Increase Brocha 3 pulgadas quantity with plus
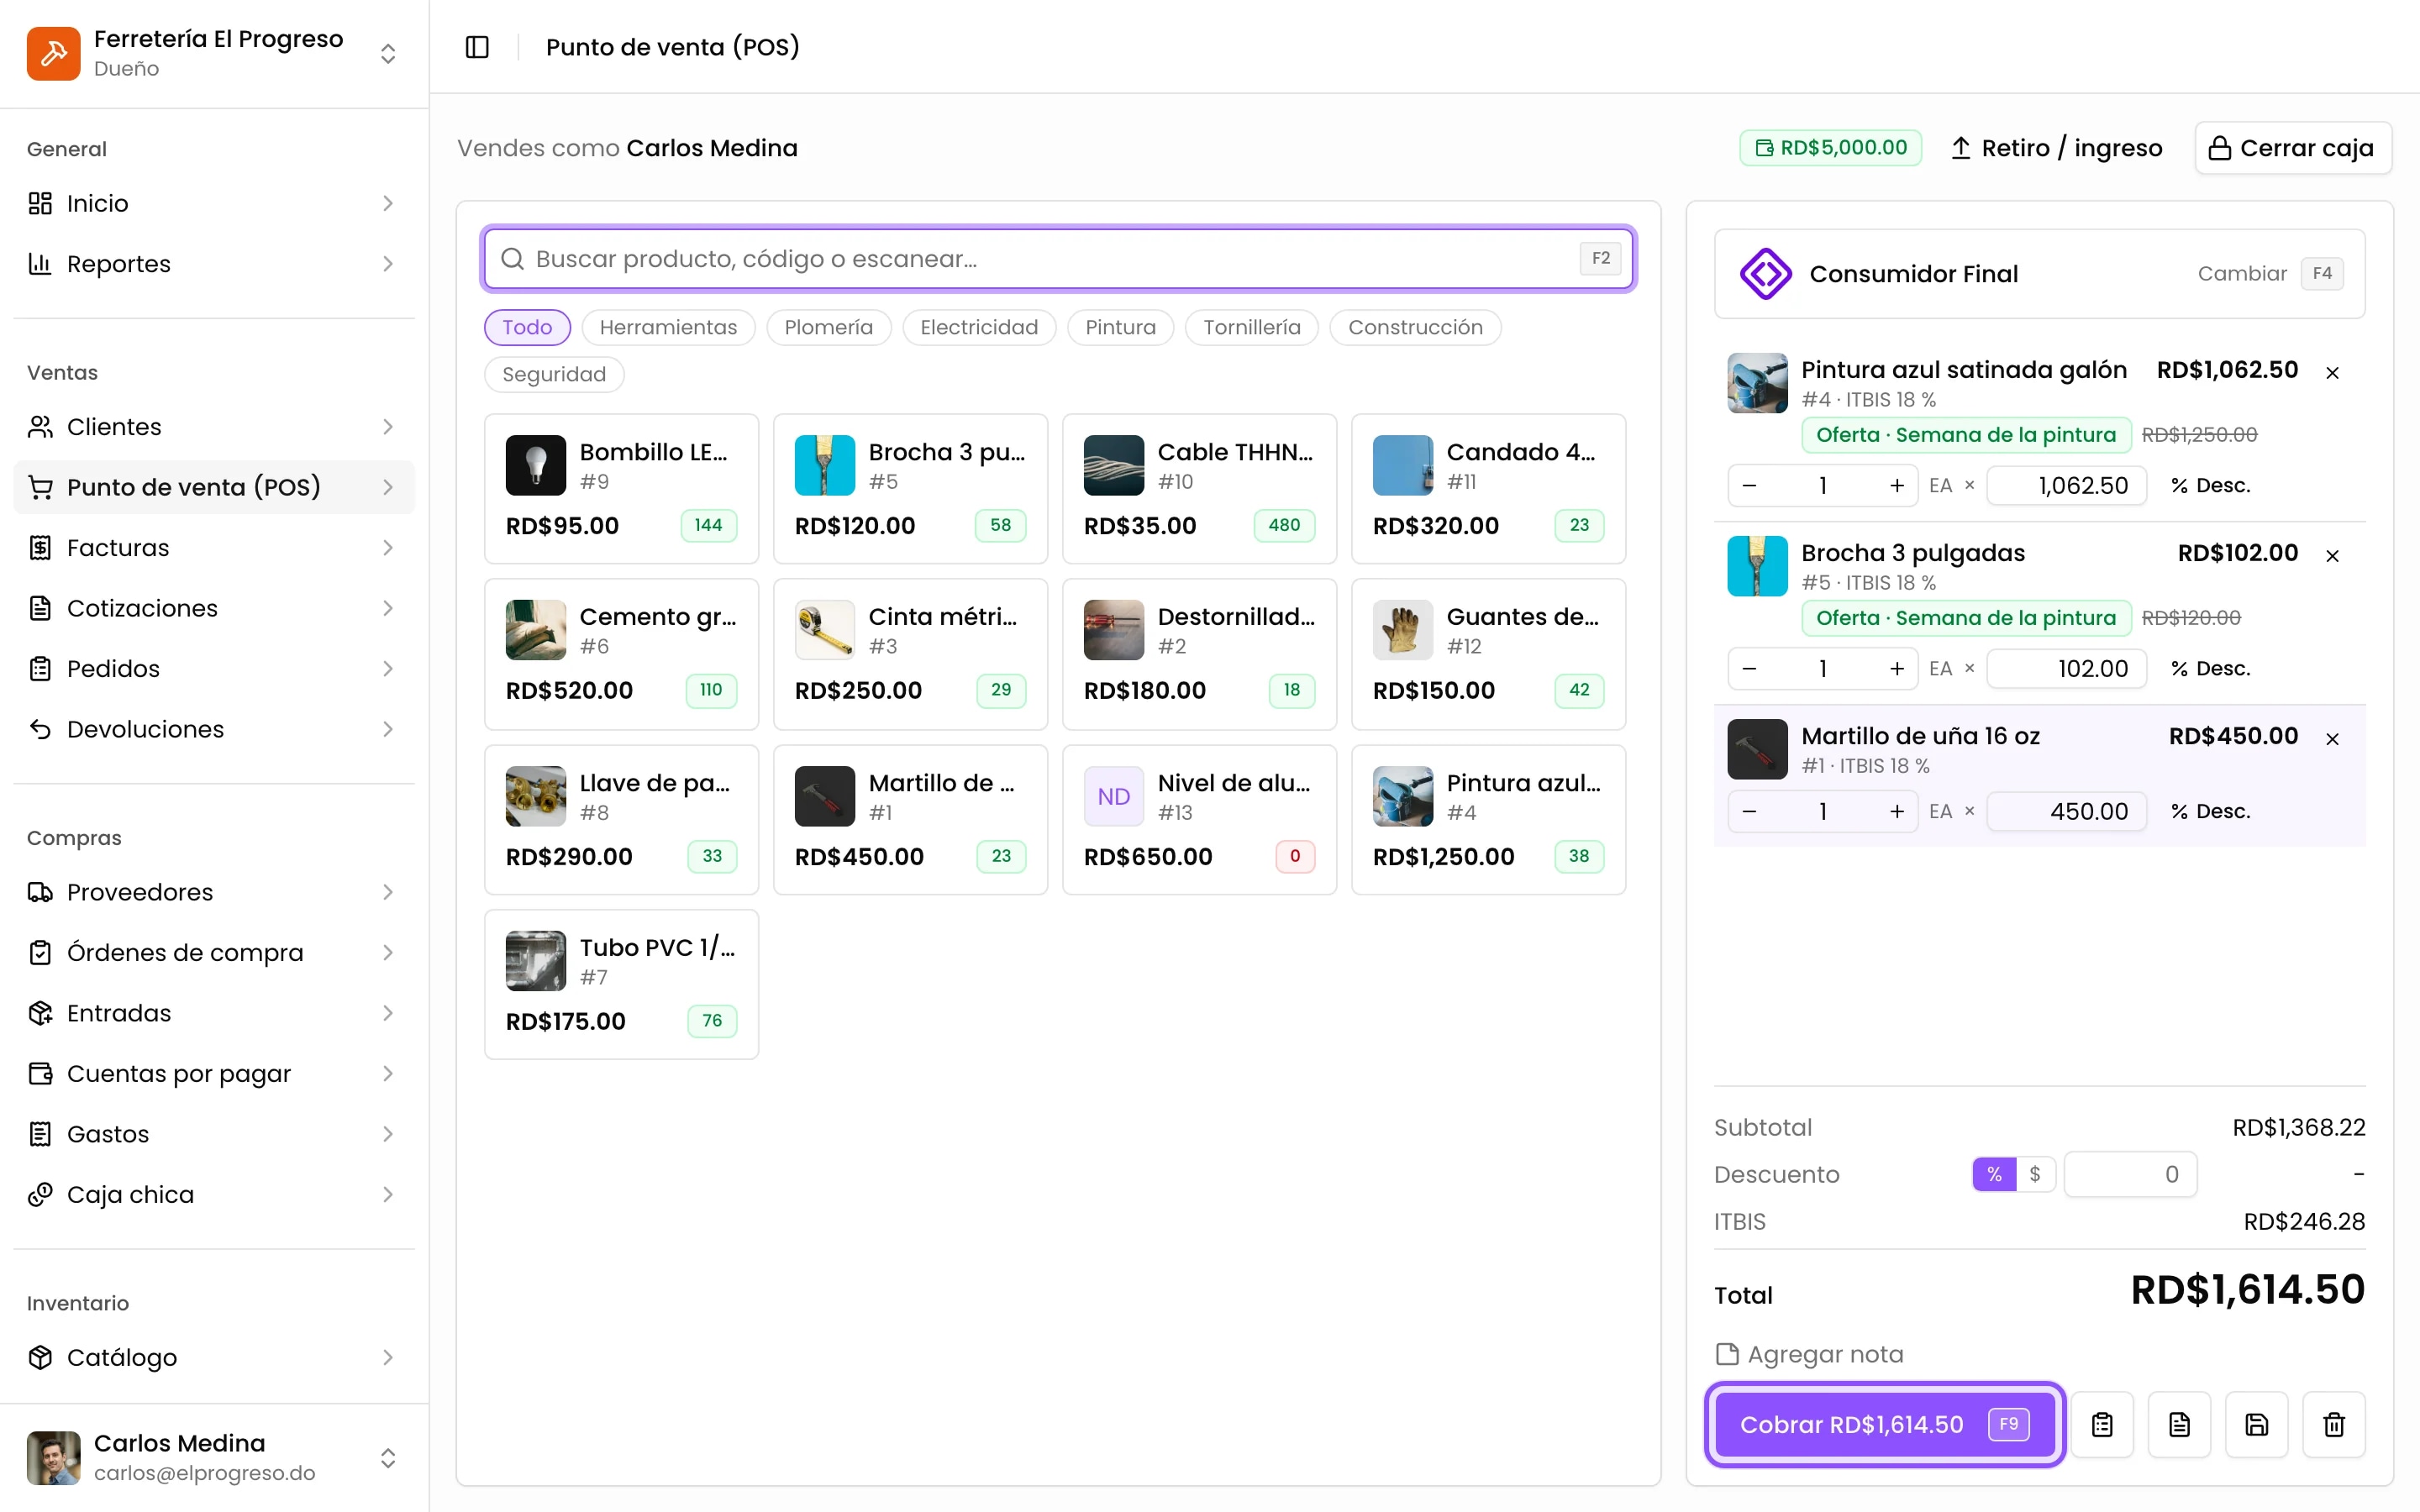The width and height of the screenshot is (2420, 1512). click(x=1896, y=668)
